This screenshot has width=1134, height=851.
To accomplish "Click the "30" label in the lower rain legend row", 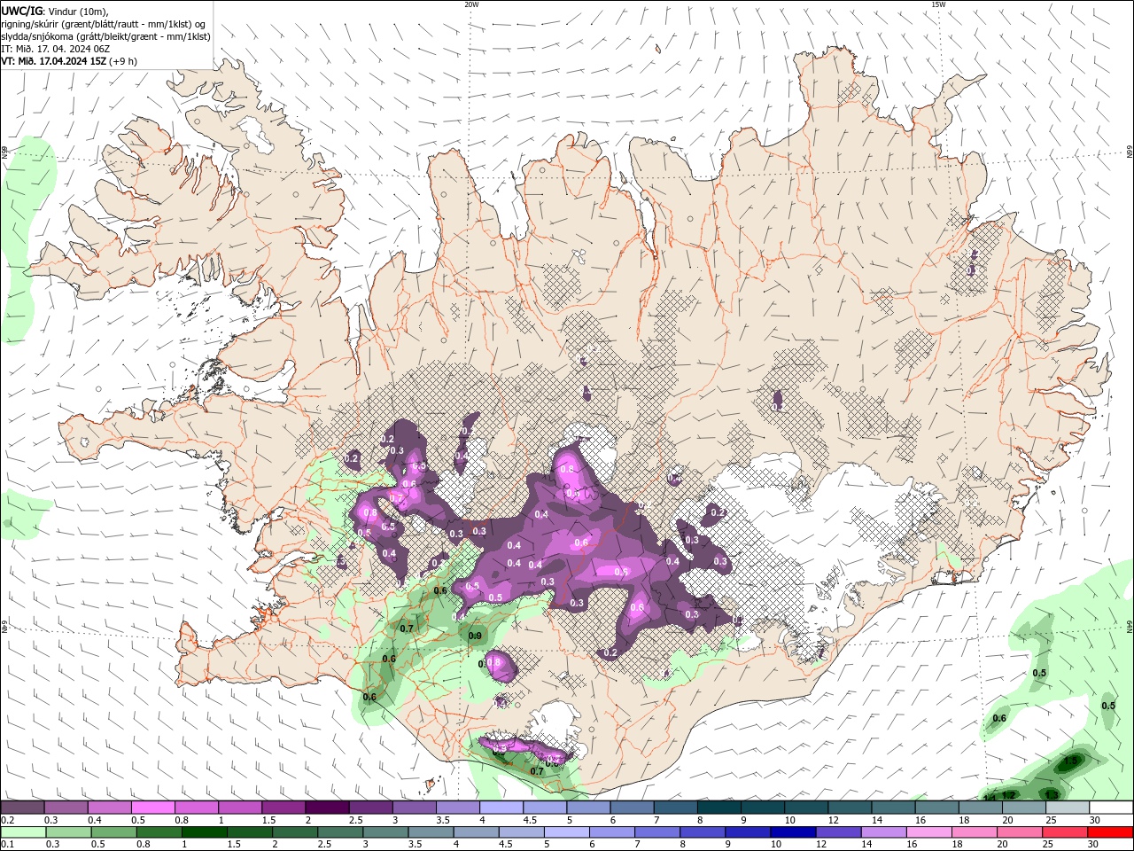I will [1095, 844].
